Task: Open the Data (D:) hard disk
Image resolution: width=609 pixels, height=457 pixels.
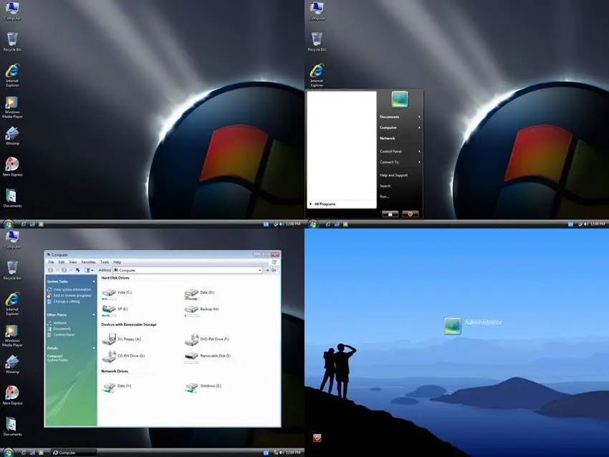Action: pos(200,293)
